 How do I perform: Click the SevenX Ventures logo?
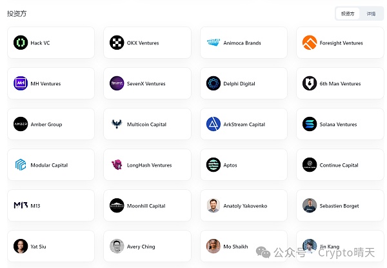117,83
